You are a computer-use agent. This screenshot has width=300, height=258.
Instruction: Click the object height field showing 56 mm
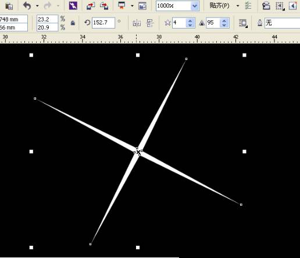point(13,27)
